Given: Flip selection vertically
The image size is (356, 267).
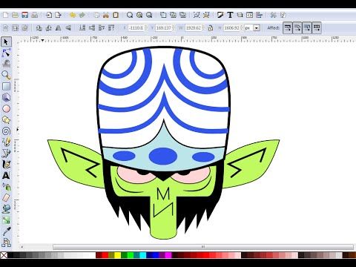Looking at the screenshot, I should (68, 28).
